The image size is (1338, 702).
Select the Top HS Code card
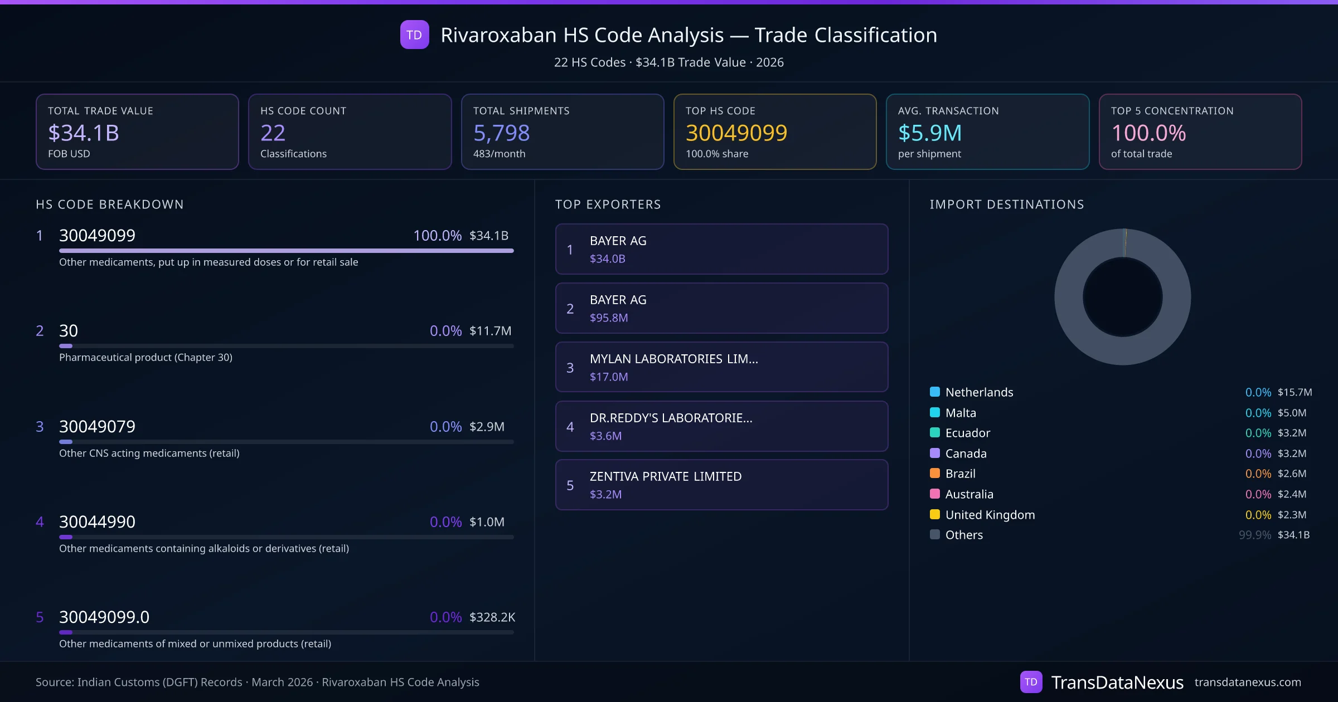[x=774, y=131]
